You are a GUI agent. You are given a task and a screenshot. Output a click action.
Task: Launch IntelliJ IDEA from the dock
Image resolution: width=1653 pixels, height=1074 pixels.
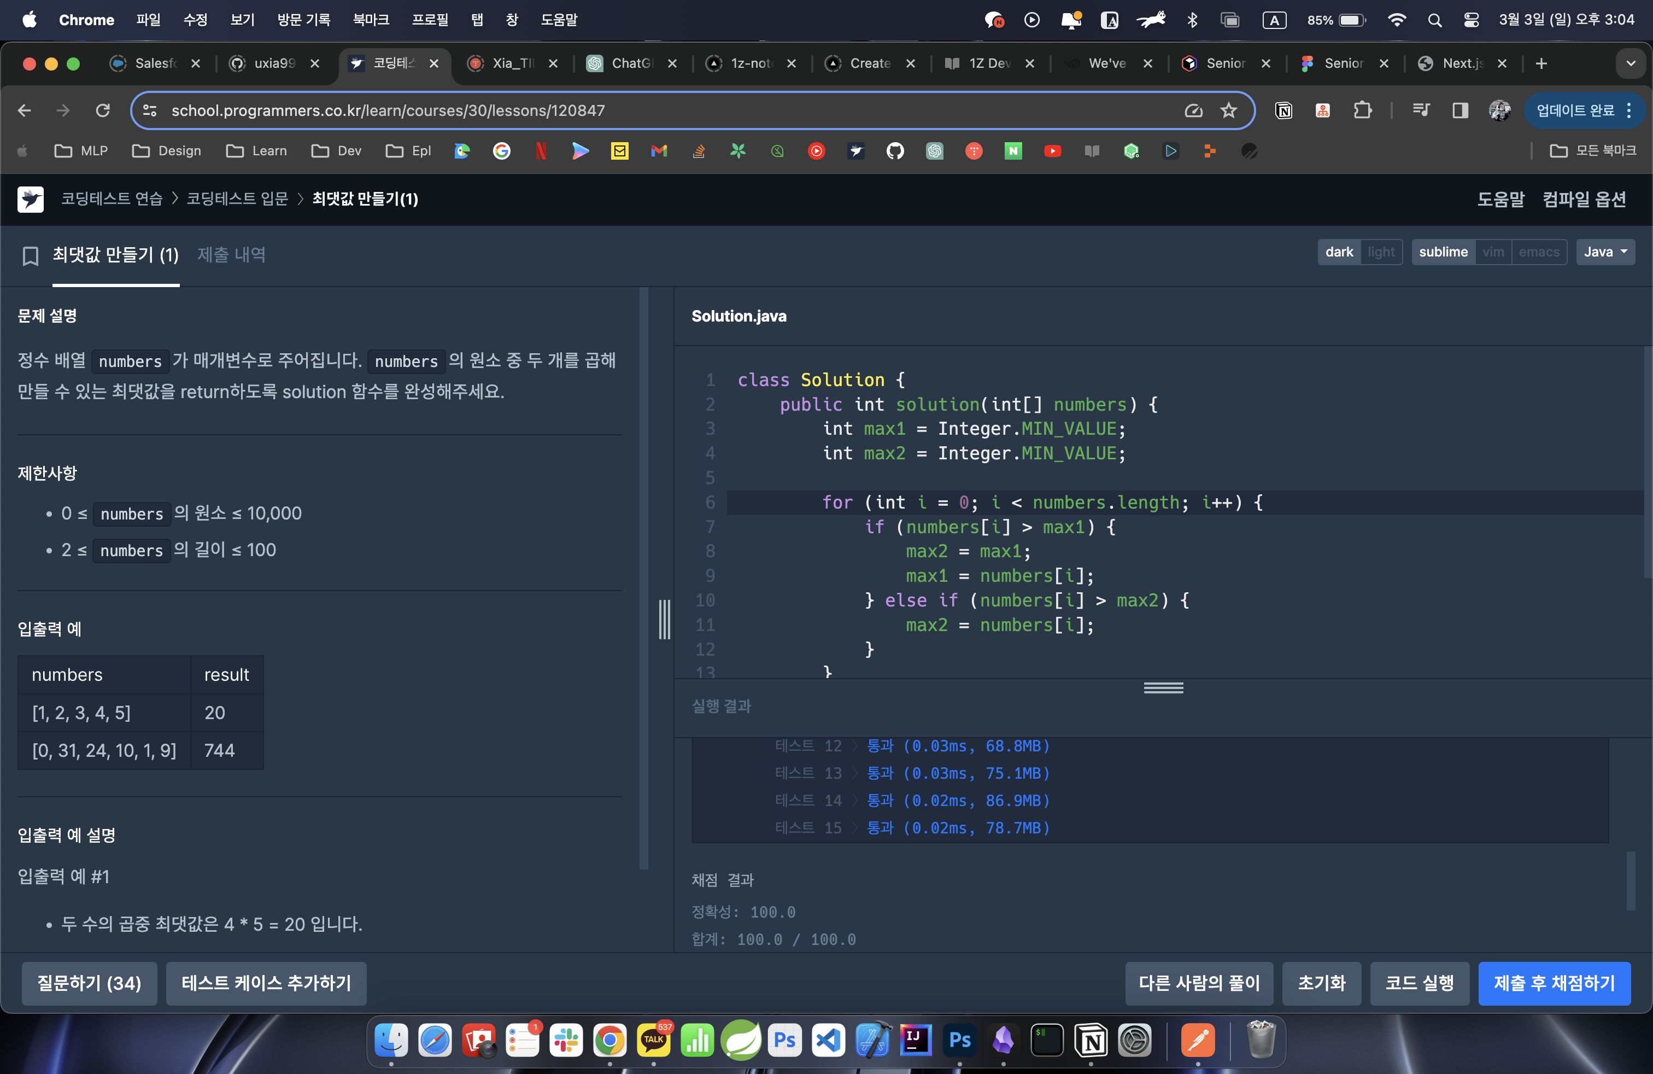point(916,1040)
